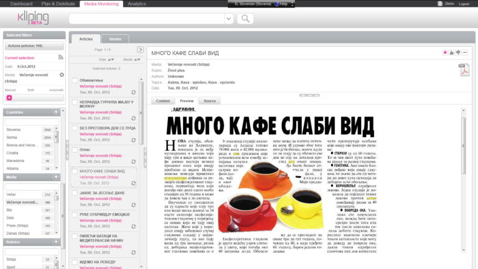Switch to Source tab
Screen dimensions: 478x269
click(x=210, y=101)
